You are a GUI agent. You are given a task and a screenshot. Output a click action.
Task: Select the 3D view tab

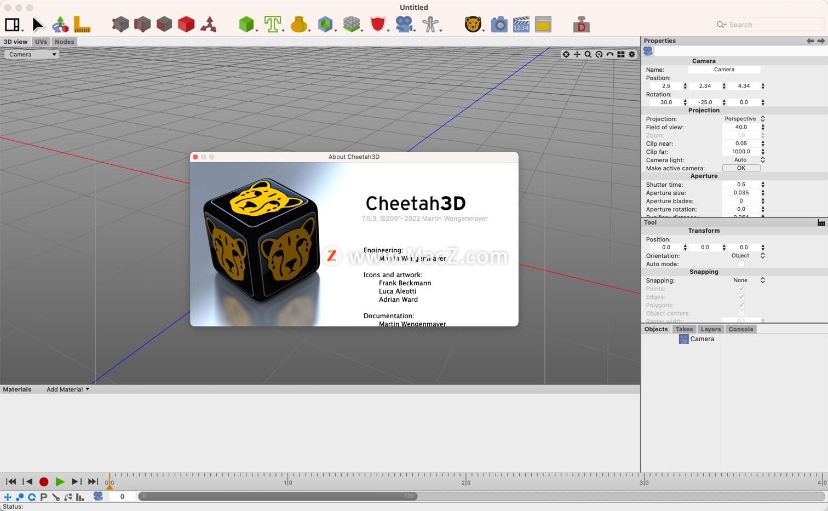(x=15, y=42)
